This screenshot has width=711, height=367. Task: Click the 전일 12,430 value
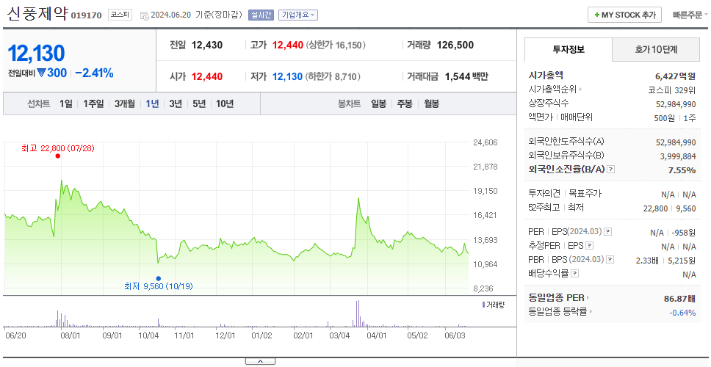coord(207,46)
